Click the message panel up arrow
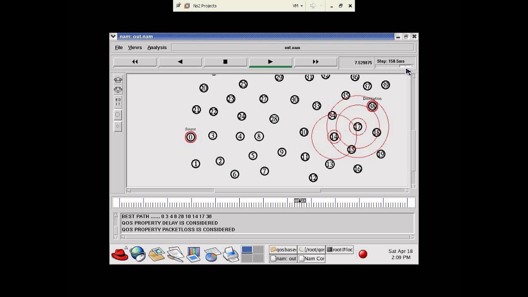The image size is (528, 297). tap(116, 215)
